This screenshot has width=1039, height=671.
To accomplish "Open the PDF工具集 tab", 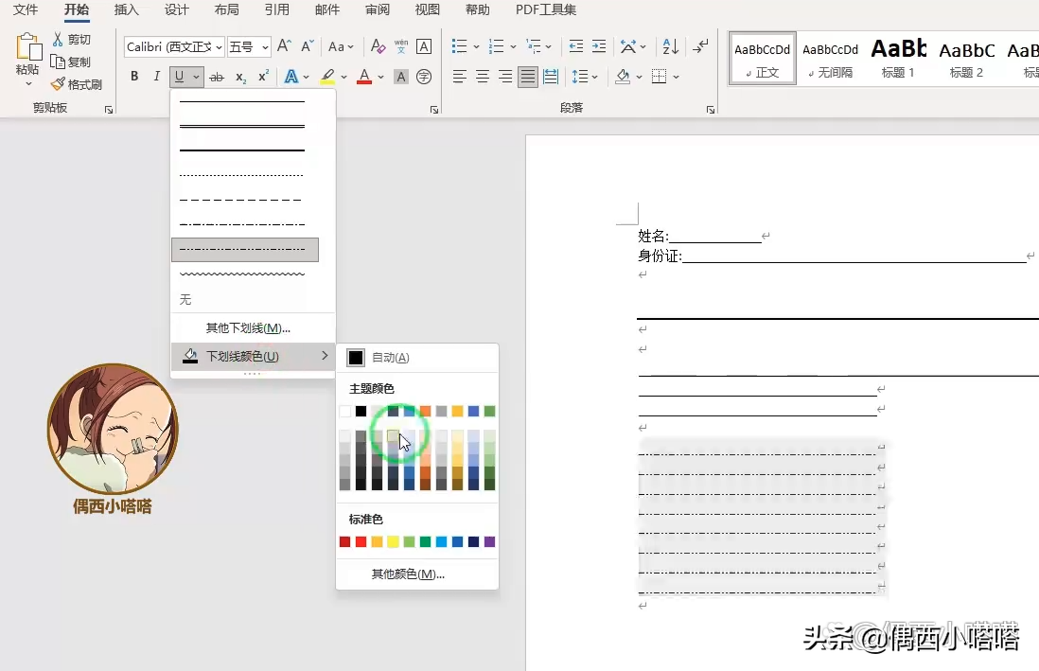I will (546, 9).
